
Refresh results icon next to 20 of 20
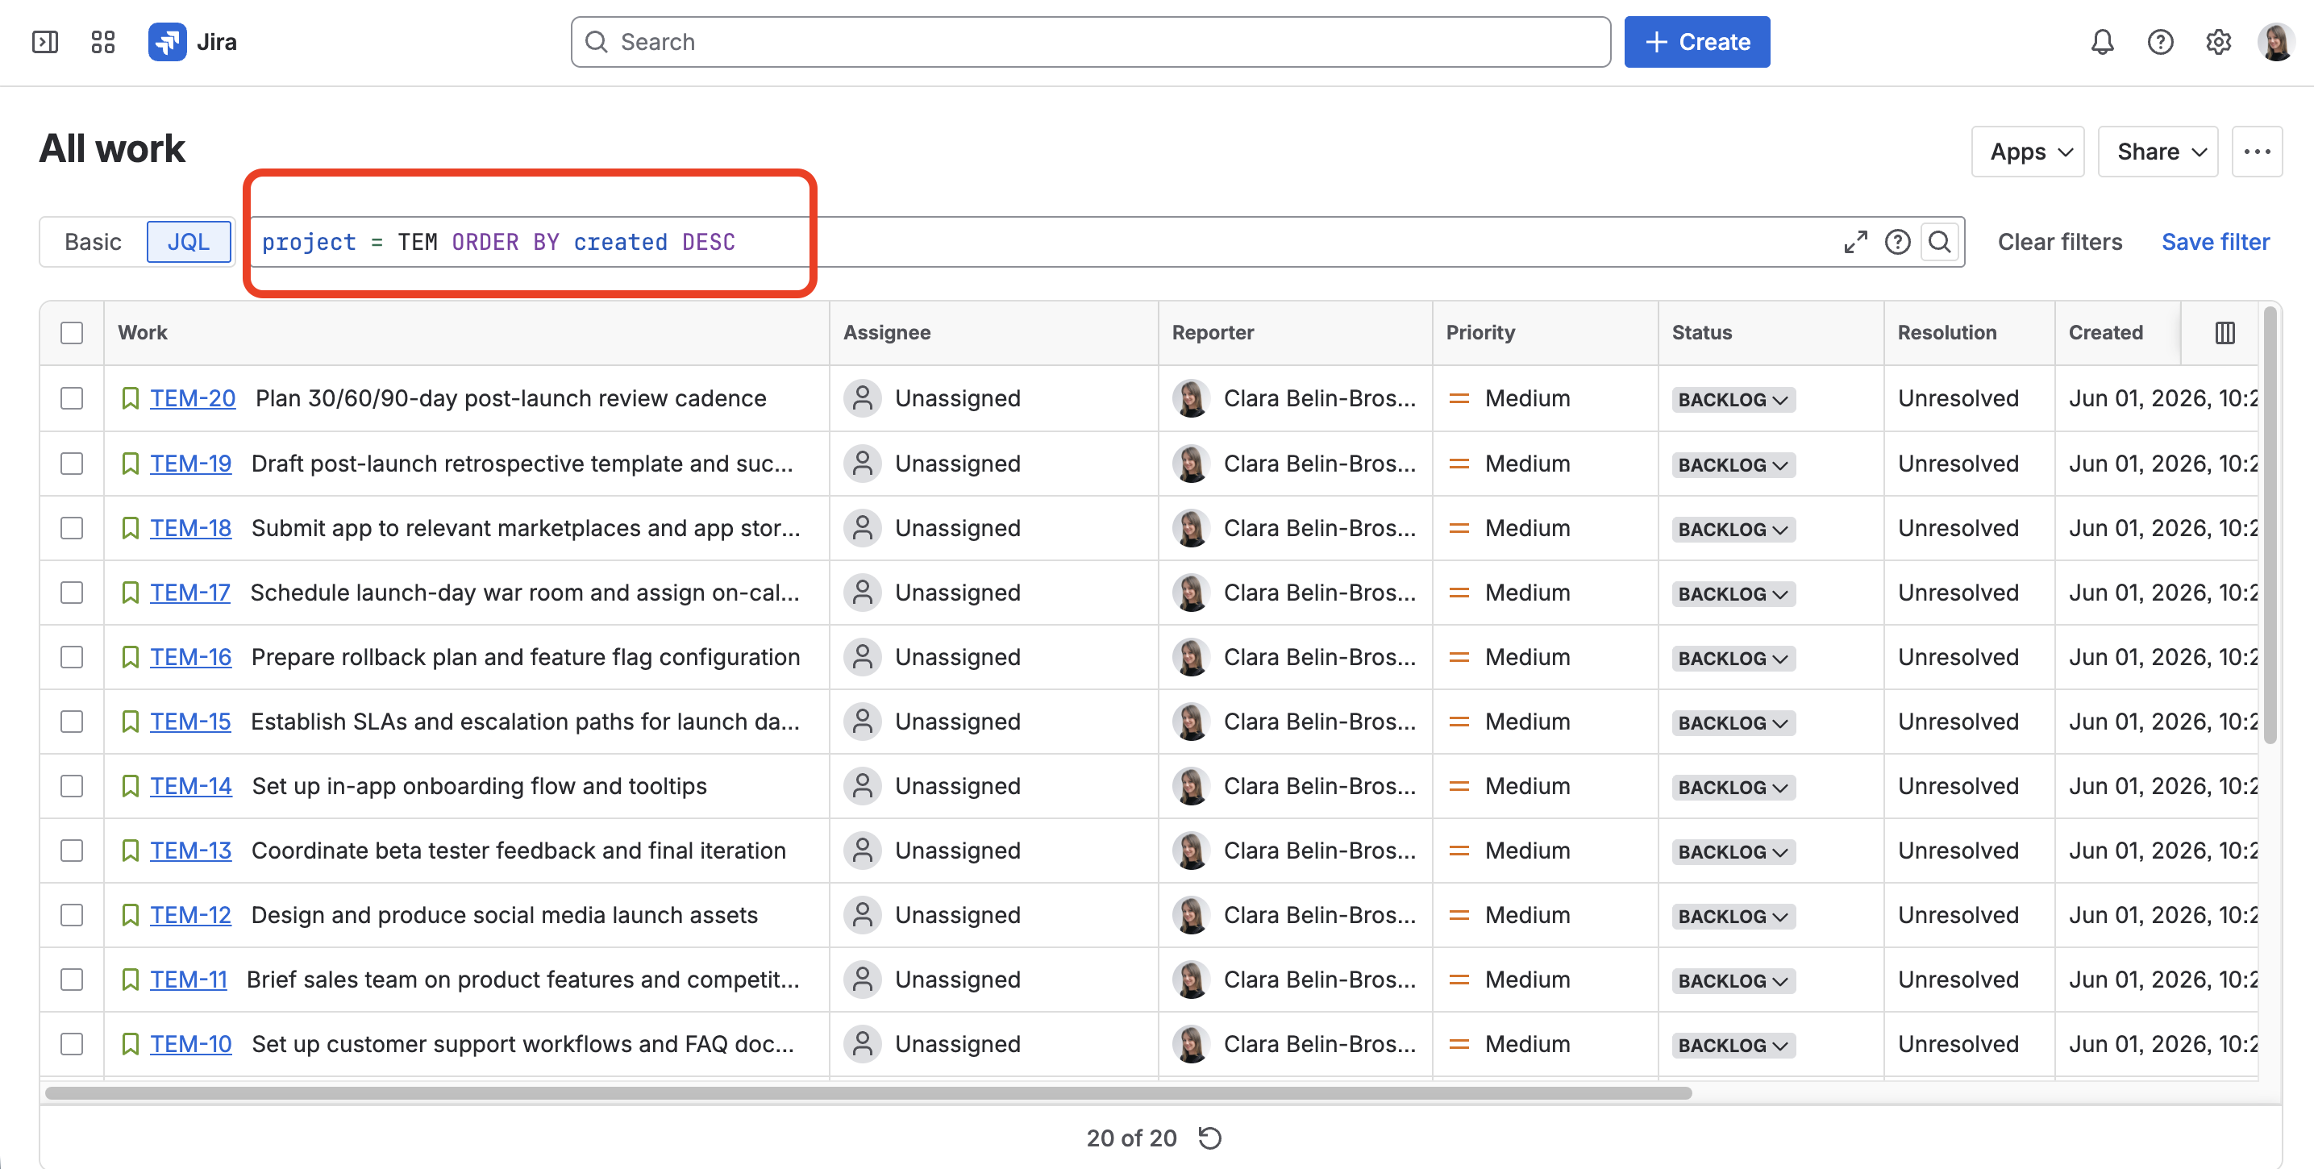click(x=1210, y=1138)
